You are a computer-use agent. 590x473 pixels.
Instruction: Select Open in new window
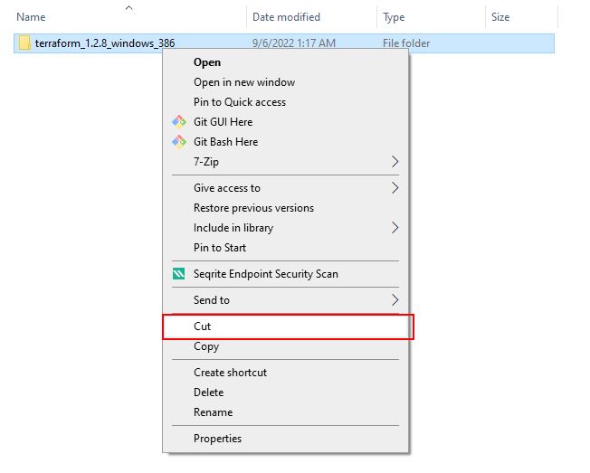244,82
